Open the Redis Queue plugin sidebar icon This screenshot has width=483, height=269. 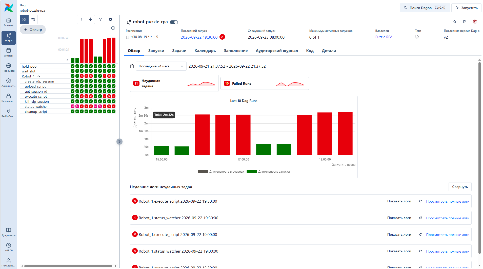9,113
